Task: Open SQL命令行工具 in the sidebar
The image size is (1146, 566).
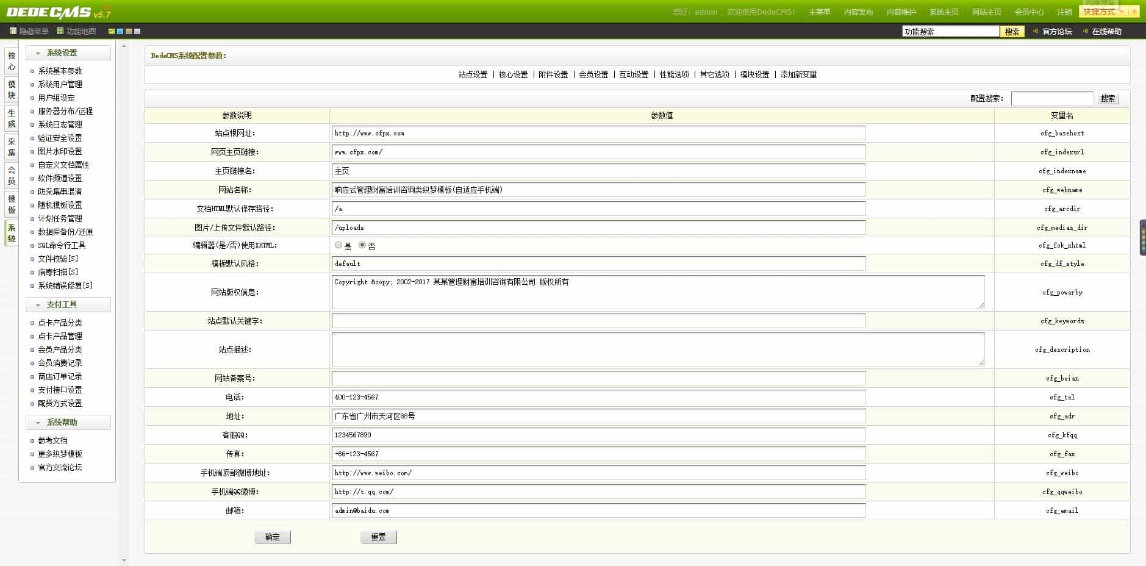Action: (x=62, y=245)
